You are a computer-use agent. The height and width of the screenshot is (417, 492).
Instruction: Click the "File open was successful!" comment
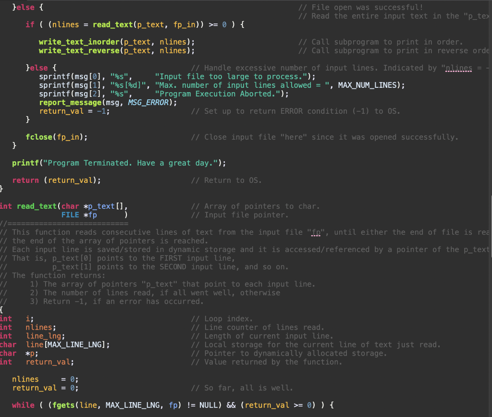pyautogui.click(x=360, y=8)
